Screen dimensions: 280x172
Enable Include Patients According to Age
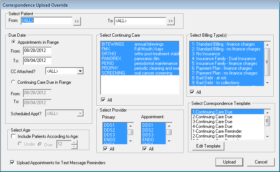[14, 137]
